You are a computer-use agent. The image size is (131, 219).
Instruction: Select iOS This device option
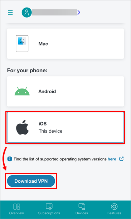[x=65, y=127]
